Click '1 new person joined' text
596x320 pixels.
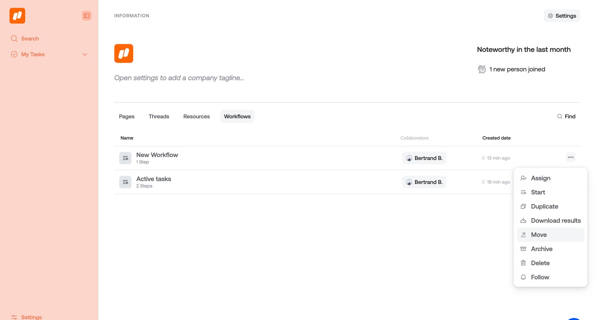[x=517, y=69]
